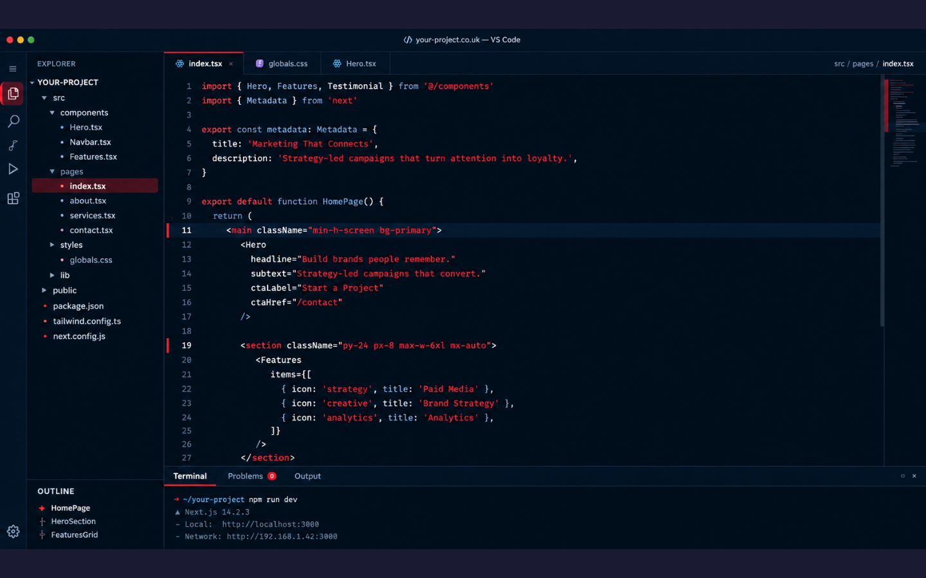Click the HeroSection outline symbol icon

coord(42,521)
